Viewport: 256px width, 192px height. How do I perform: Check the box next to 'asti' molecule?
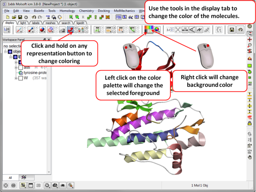coord(20,67)
